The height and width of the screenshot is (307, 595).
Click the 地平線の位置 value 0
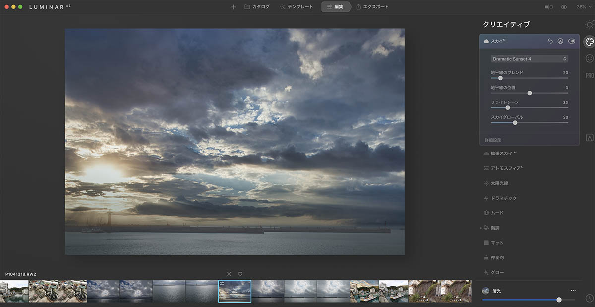(567, 87)
